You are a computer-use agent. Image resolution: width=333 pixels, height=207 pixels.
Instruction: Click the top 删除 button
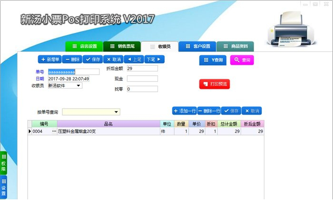pos(72,59)
